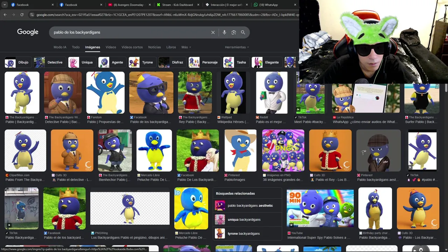
Task: Expand the Más dropdown menu
Action: click(186, 47)
